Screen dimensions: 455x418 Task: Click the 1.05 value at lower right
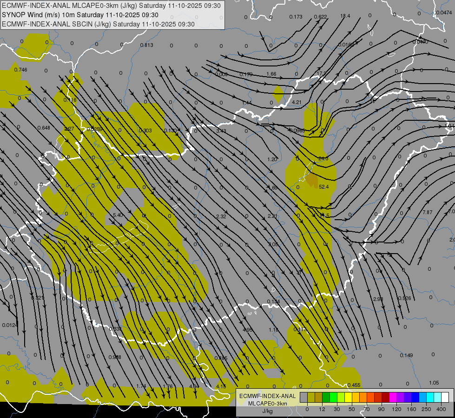pos(434,383)
